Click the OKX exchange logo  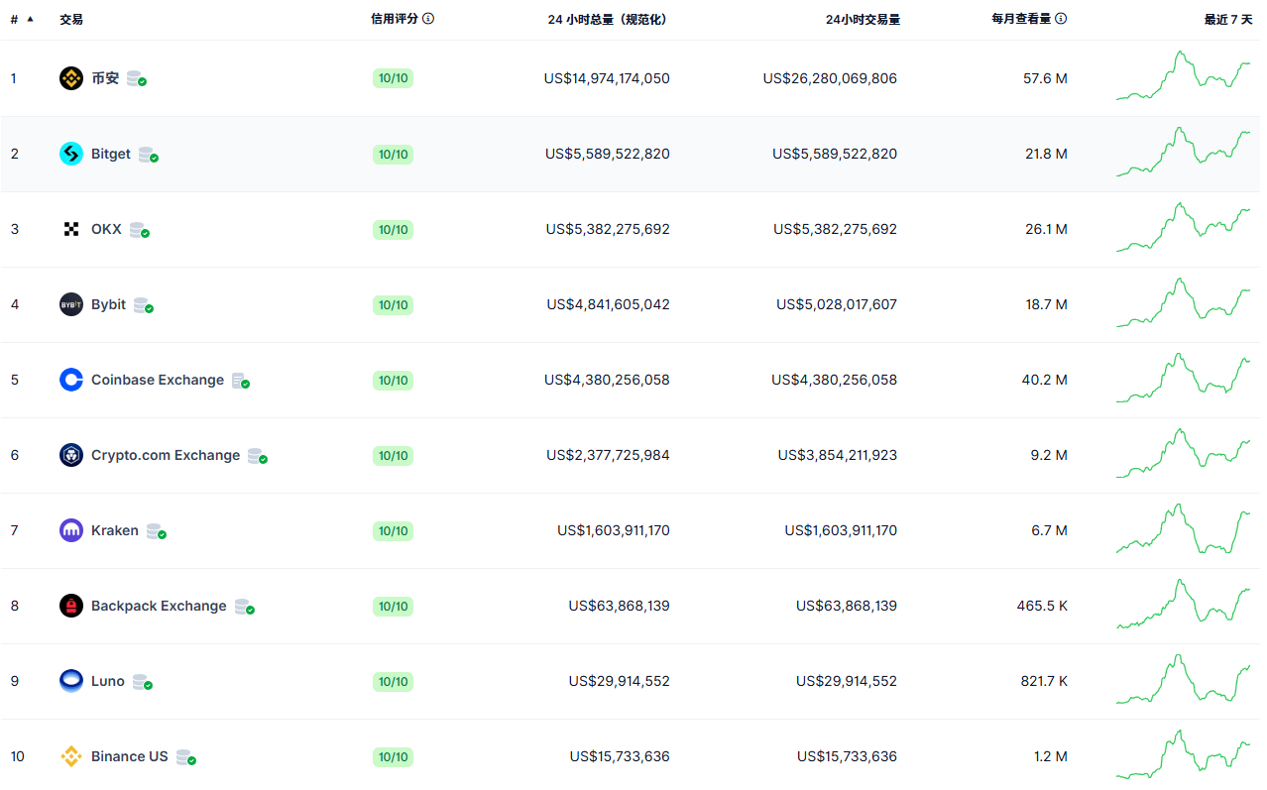click(x=71, y=229)
